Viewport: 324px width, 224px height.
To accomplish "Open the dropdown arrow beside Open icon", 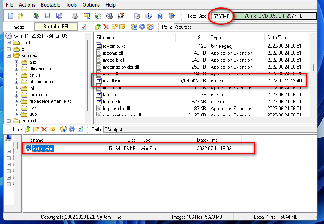I will coord(27,16).
